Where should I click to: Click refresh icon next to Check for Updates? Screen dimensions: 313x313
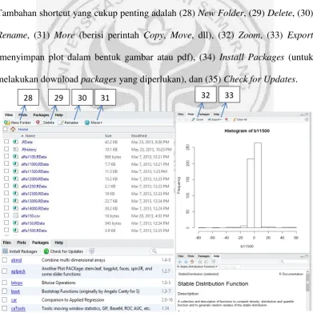[x=92, y=251]
